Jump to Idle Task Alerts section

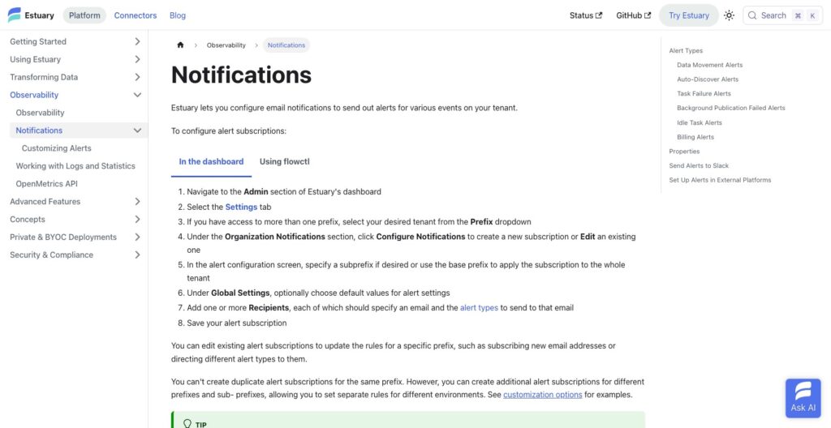700,123
